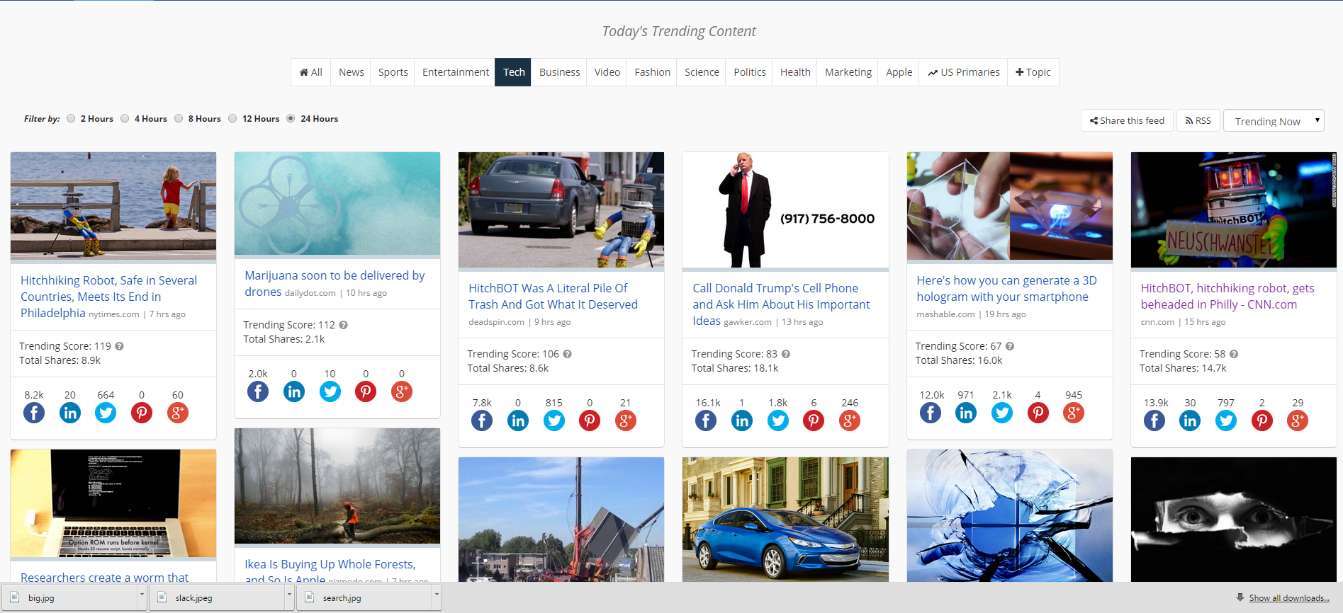Share Marijuana drones article on Facebook
Screen dimensions: 1343x613
coord(258,391)
